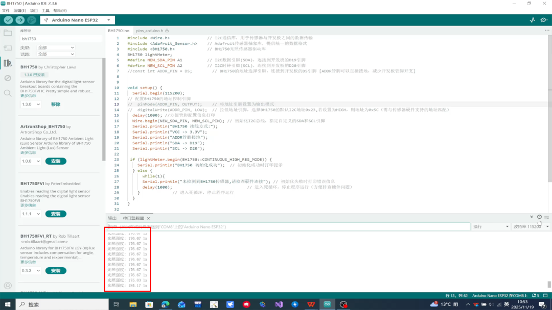
Task: Open the Boards Manager sidebar icon
Action: [x=8, y=48]
